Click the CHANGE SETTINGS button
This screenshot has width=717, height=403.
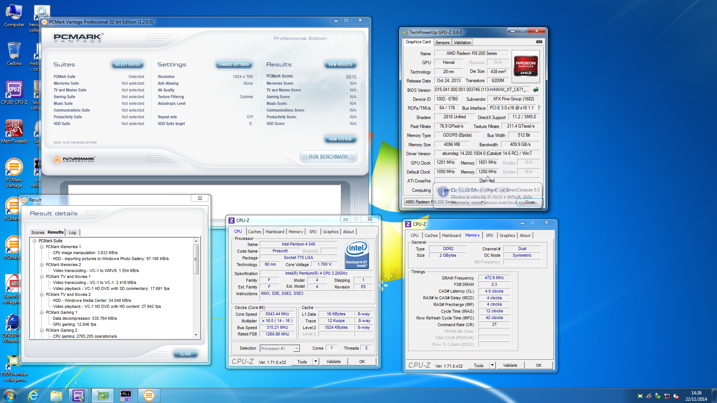pos(234,65)
